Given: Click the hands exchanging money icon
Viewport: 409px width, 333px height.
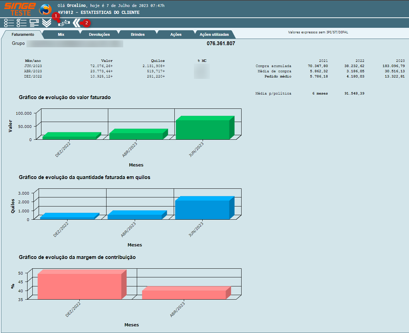Looking at the screenshot, I should click(x=64, y=23).
